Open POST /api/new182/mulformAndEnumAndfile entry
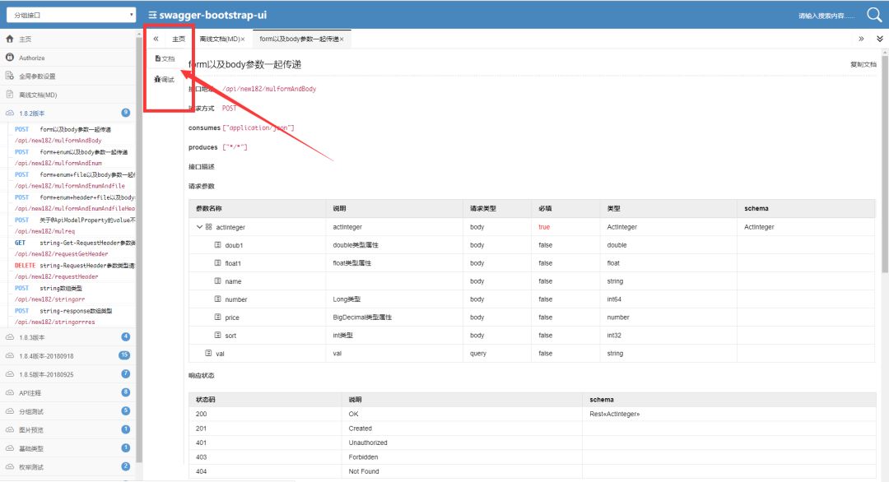The width and height of the screenshot is (889, 482). 72,180
